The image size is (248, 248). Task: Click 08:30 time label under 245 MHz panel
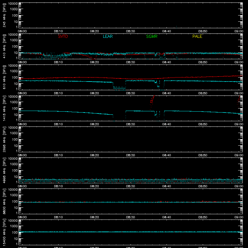click(x=131, y=31)
